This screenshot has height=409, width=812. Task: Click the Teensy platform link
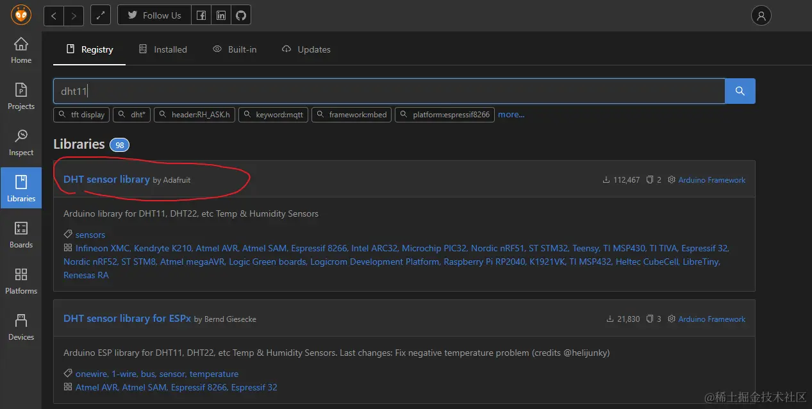(586, 248)
